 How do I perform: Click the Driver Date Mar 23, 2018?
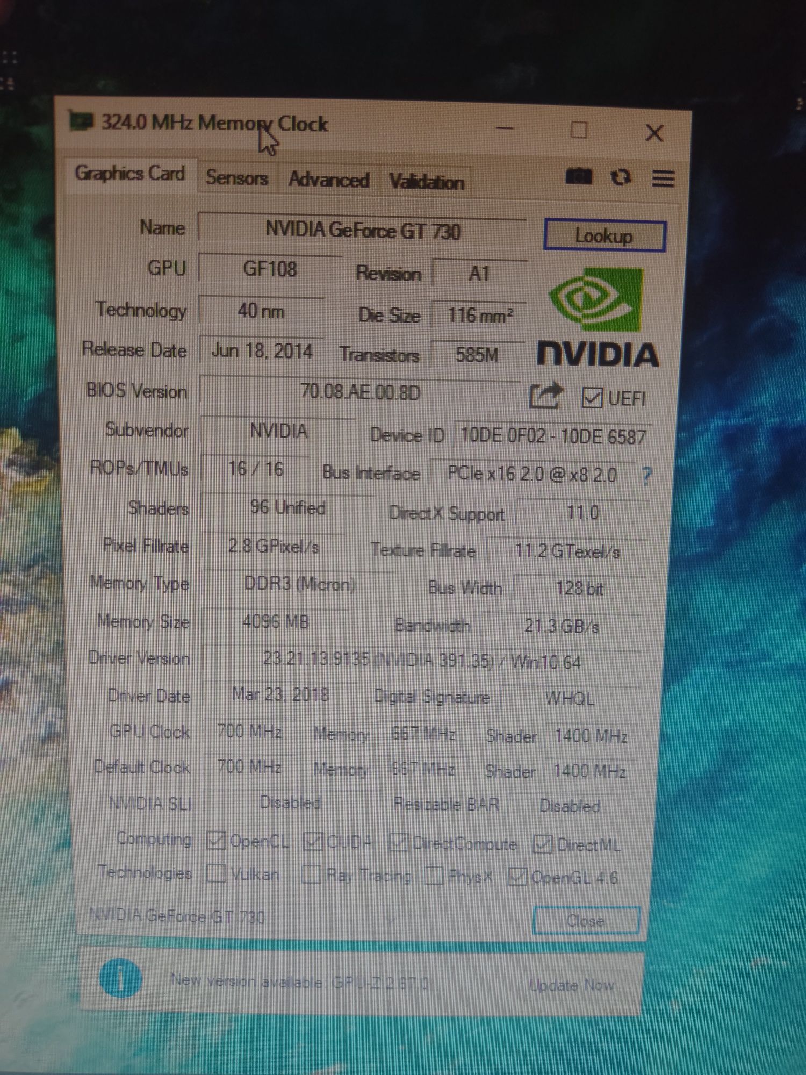280,694
